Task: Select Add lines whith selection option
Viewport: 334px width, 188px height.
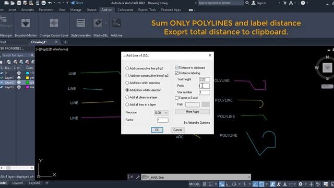Action: pos(142,83)
